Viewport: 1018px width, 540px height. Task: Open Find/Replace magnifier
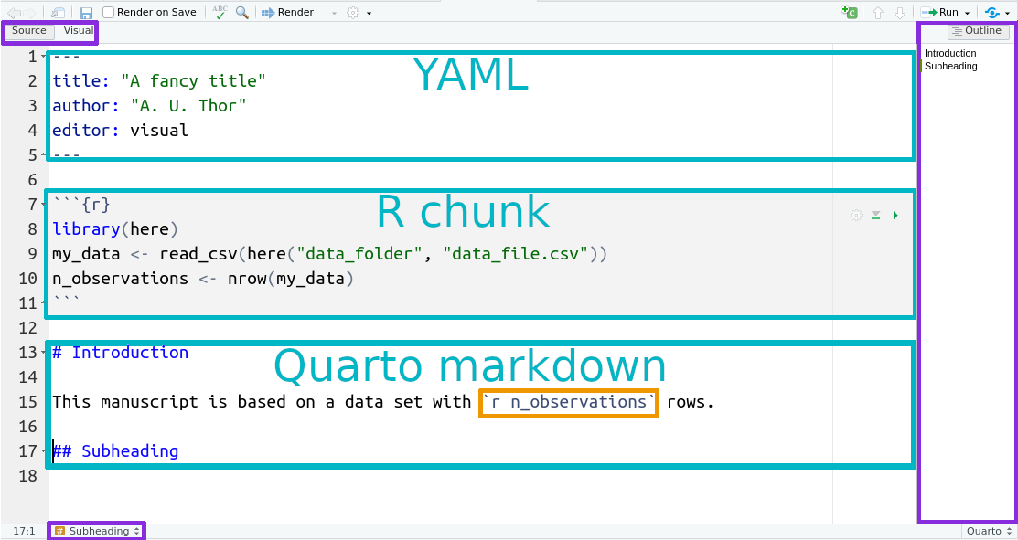click(242, 12)
